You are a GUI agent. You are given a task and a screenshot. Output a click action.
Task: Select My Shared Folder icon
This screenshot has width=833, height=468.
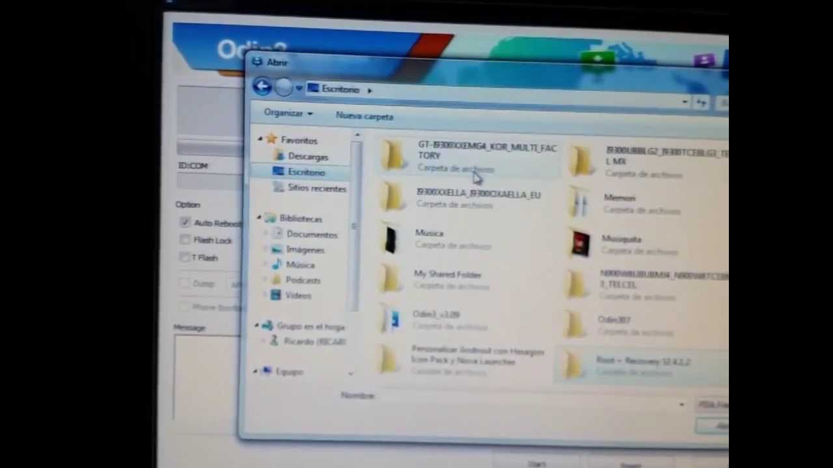coord(390,279)
